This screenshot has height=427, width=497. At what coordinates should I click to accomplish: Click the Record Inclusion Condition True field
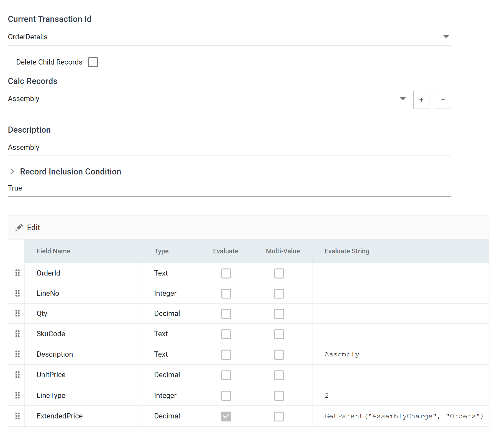click(229, 188)
